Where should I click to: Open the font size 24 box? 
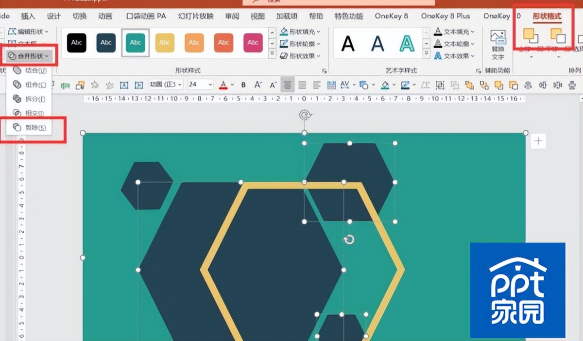tap(200, 85)
